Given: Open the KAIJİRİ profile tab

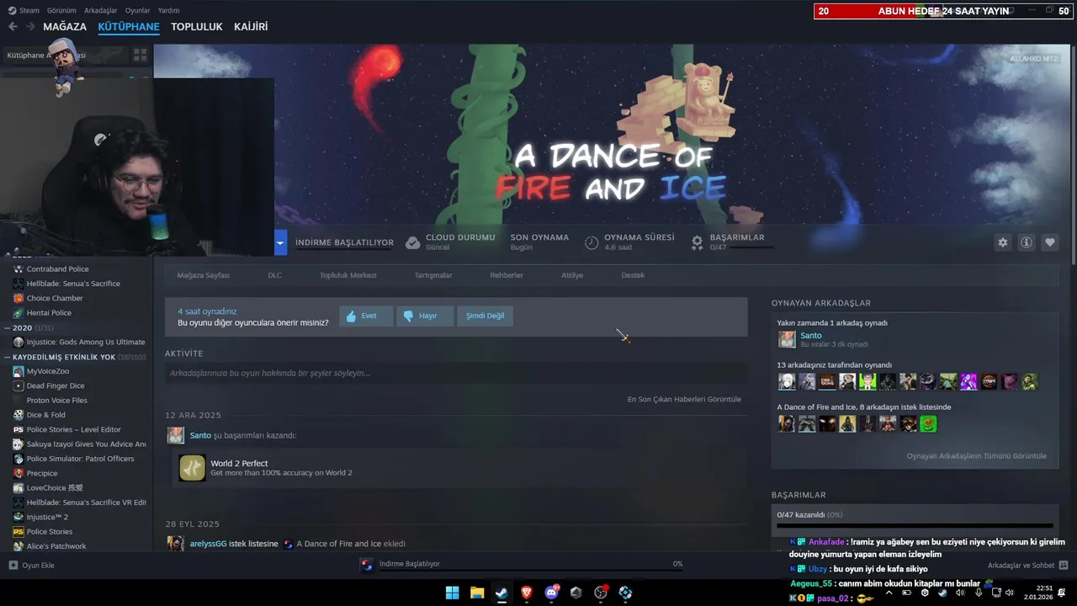Looking at the screenshot, I should tap(251, 27).
